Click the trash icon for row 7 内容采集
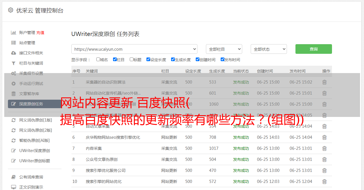The width and height of the screenshot is (364, 190). (324, 148)
